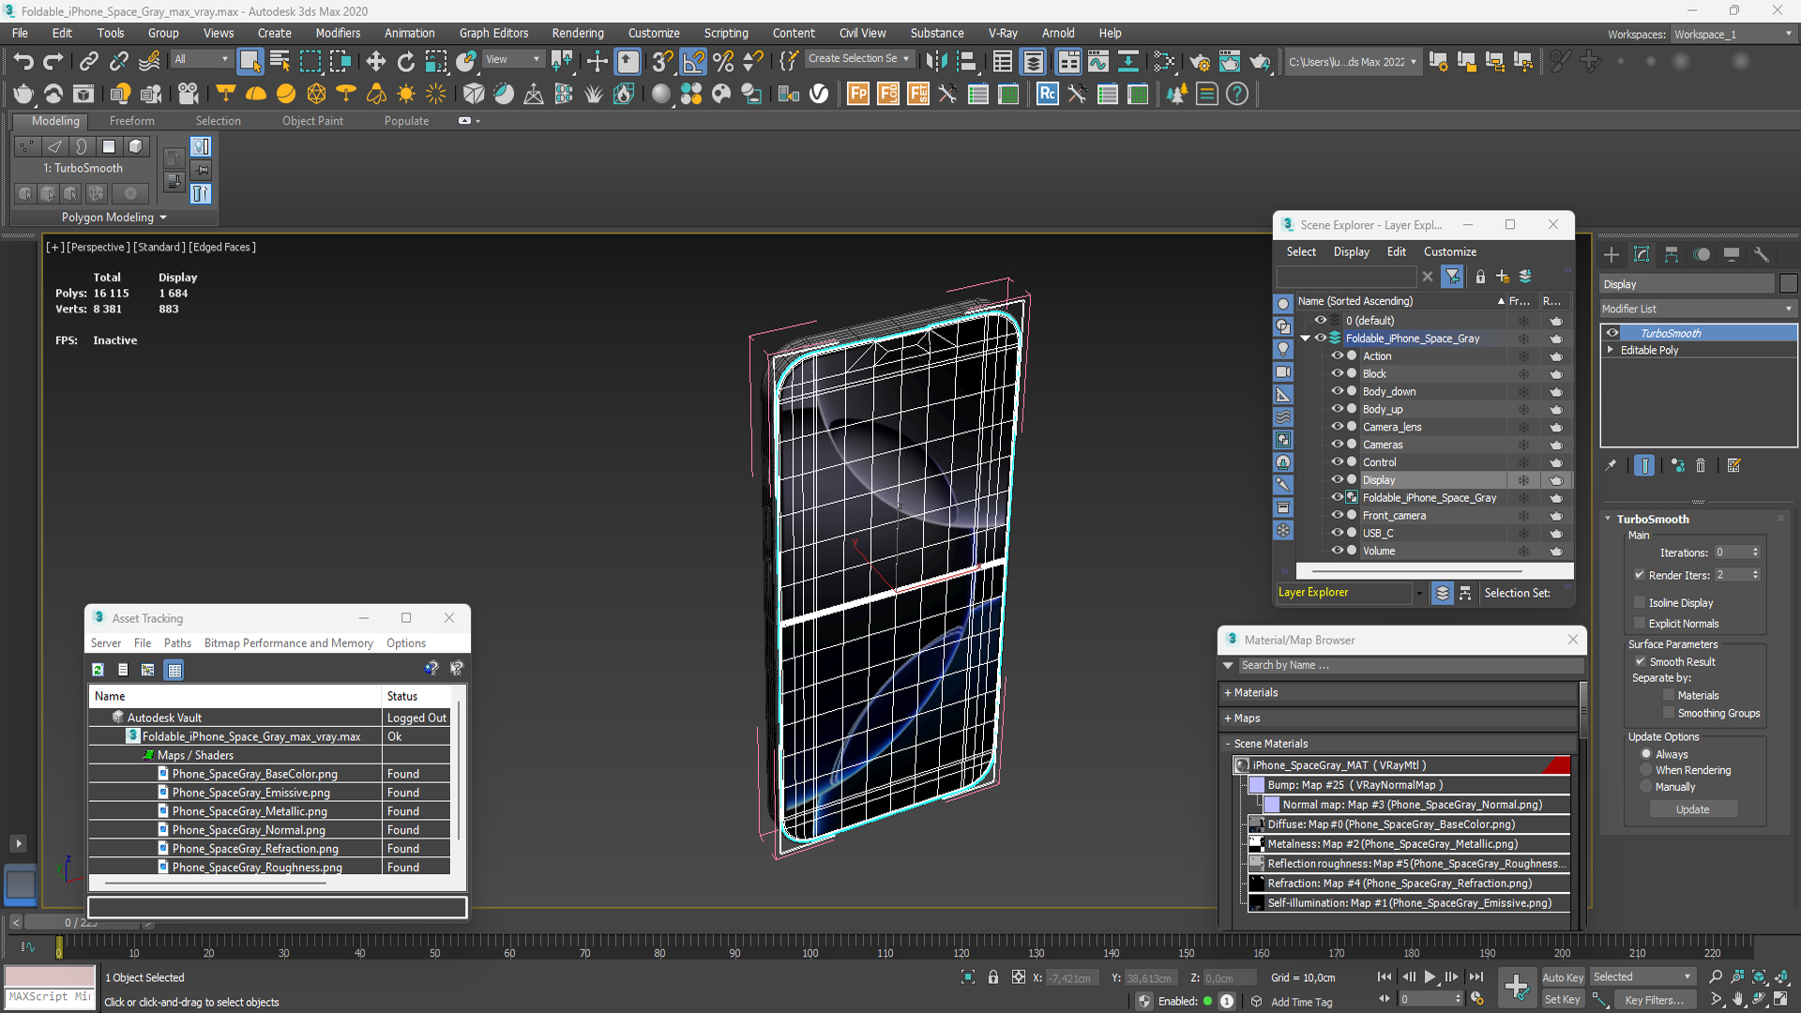
Task: Expand the Polygon Modeling panel
Action: tap(114, 218)
